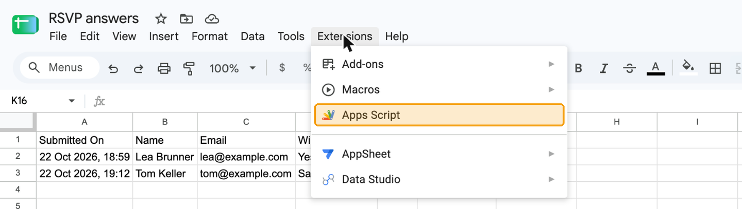Image resolution: width=742 pixels, height=209 pixels.
Task: Open the AppSheet submenu
Action: point(439,154)
